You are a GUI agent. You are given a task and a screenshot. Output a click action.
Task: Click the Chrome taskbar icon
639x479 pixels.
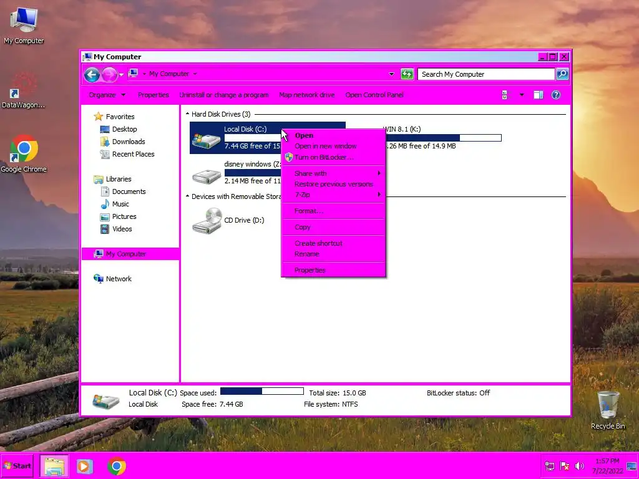point(117,467)
